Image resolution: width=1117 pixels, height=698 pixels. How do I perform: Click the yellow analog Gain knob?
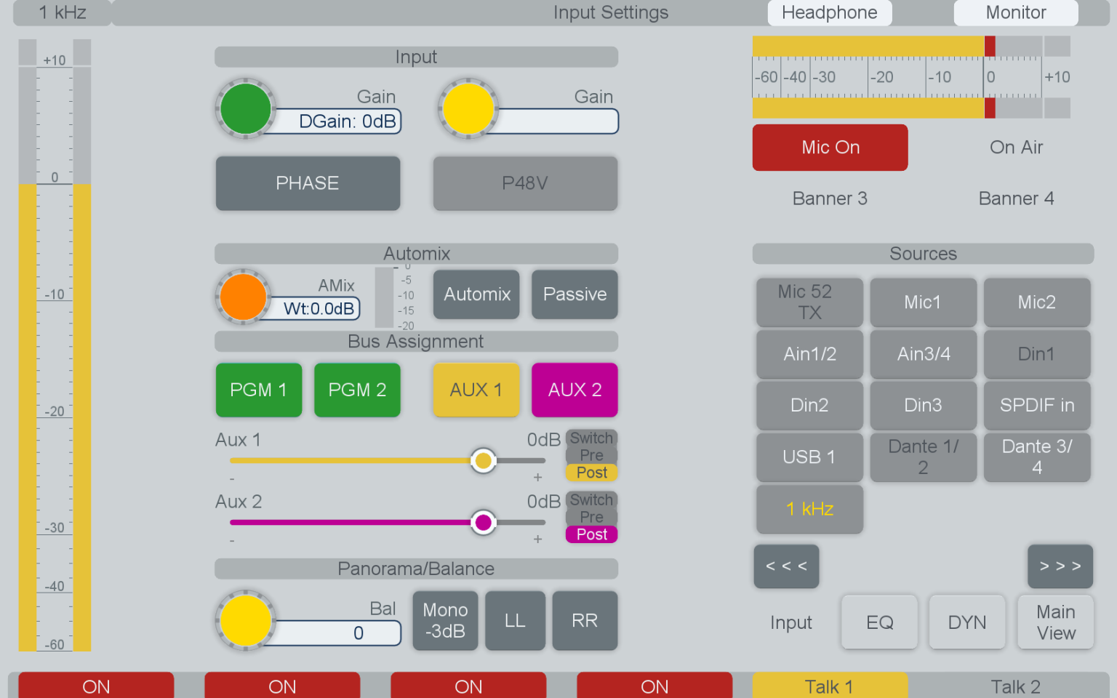pyautogui.click(x=468, y=109)
